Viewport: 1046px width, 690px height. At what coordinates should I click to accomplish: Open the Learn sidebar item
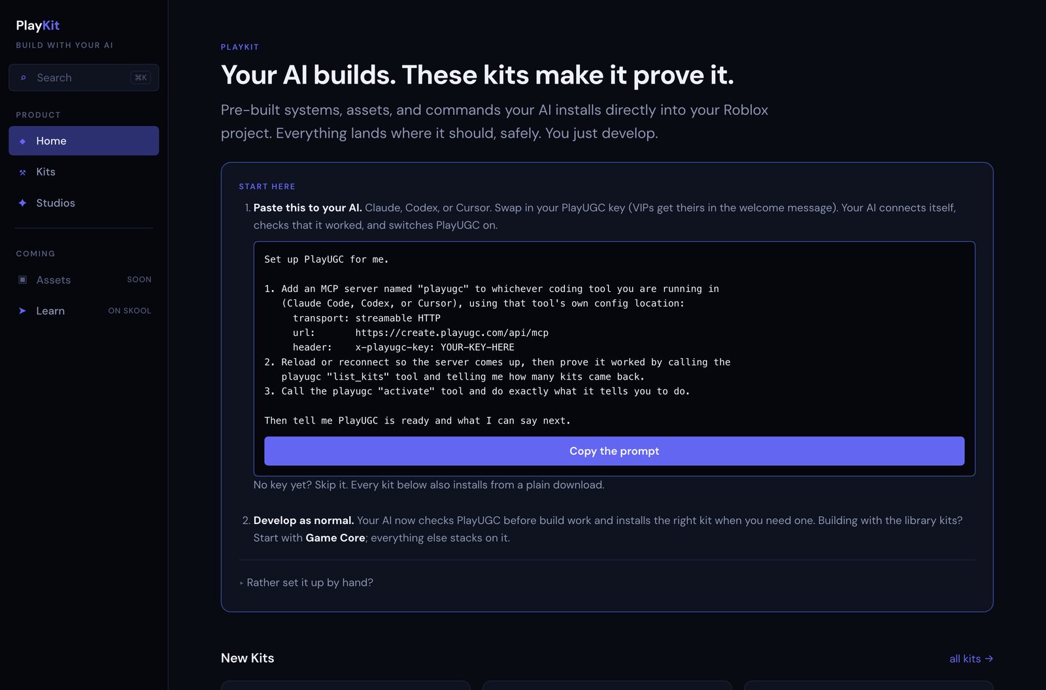(x=84, y=311)
